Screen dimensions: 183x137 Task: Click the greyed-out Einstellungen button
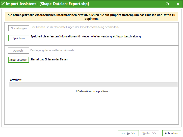pos(19,28)
